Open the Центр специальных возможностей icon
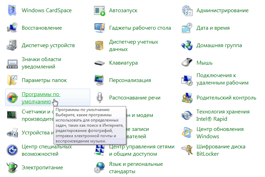Screen dimensions: 265x177 [12, 150]
